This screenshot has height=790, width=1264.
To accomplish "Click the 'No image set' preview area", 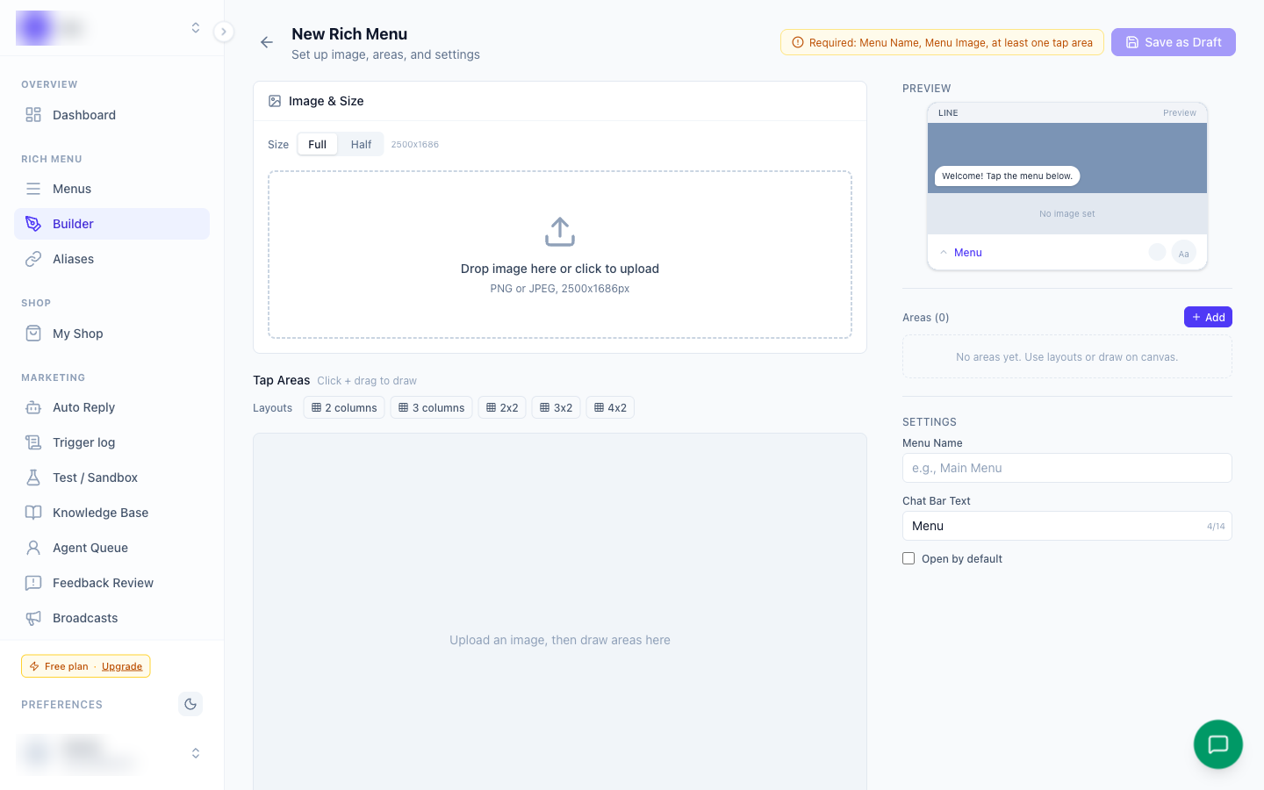I will 1067,213.
